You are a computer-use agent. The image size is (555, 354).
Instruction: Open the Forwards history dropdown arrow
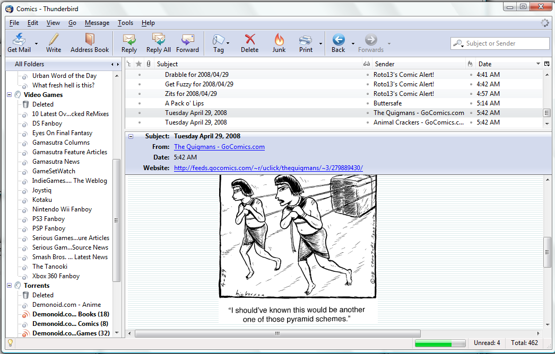389,43
